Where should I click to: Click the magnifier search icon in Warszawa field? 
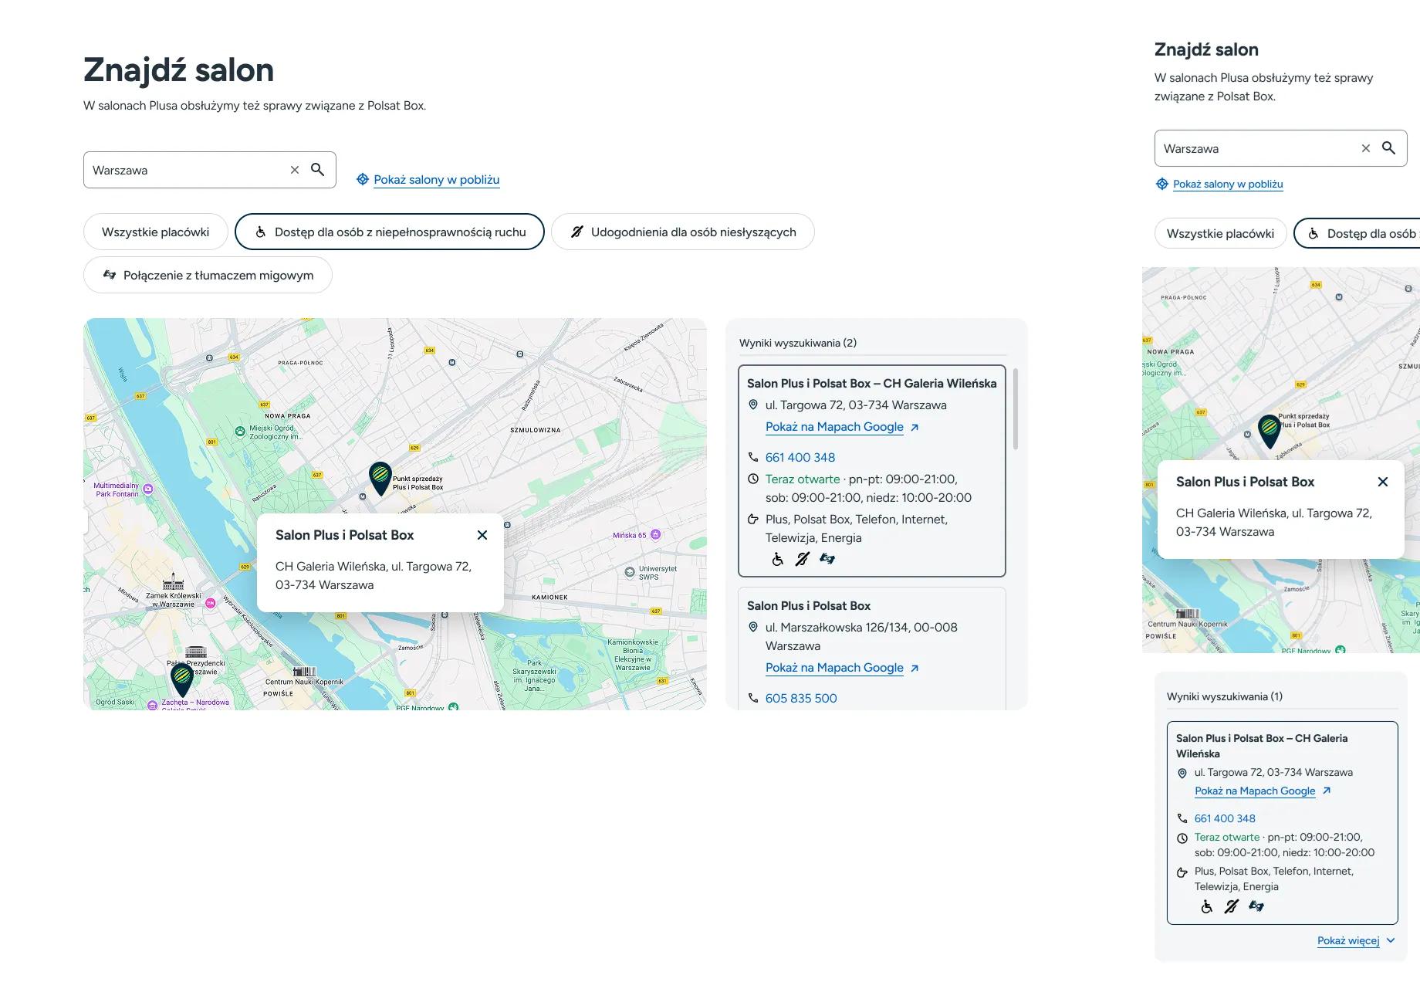[x=317, y=169]
